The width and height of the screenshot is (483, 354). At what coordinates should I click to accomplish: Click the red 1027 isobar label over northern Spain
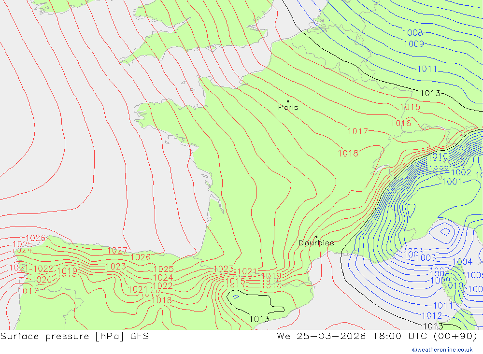[117, 251]
